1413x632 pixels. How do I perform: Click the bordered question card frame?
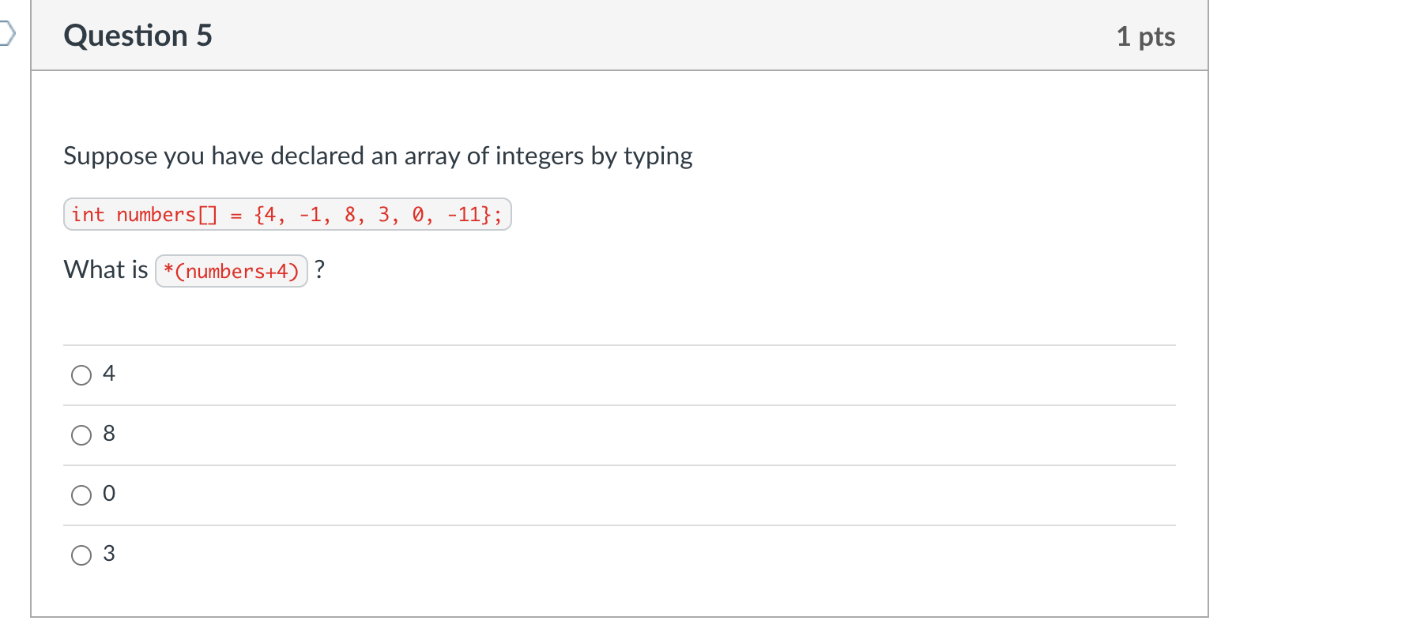click(x=620, y=618)
